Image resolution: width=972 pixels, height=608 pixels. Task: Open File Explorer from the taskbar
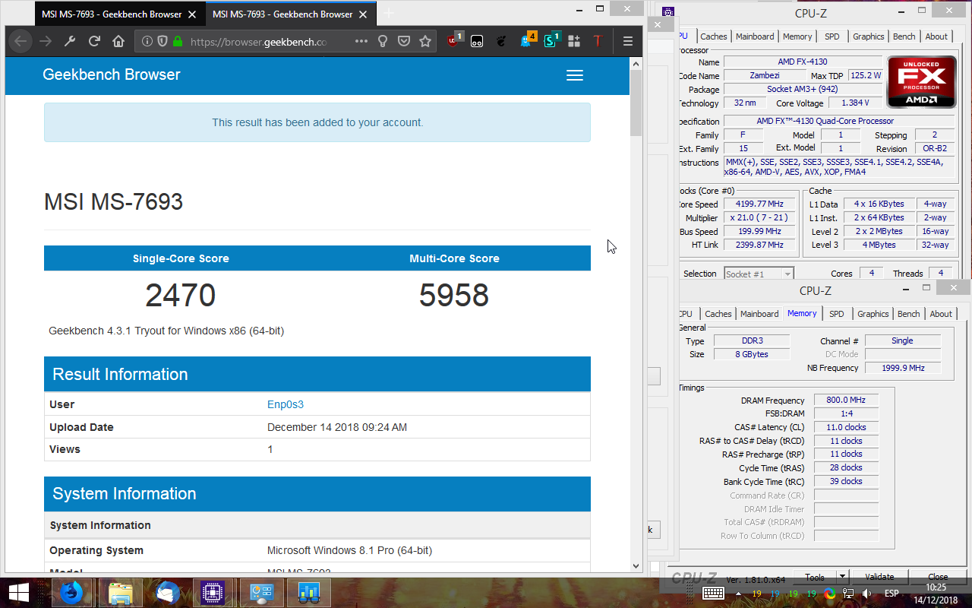pyautogui.click(x=120, y=592)
